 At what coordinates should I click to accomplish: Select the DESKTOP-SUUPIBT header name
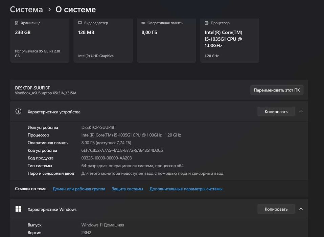32,88
